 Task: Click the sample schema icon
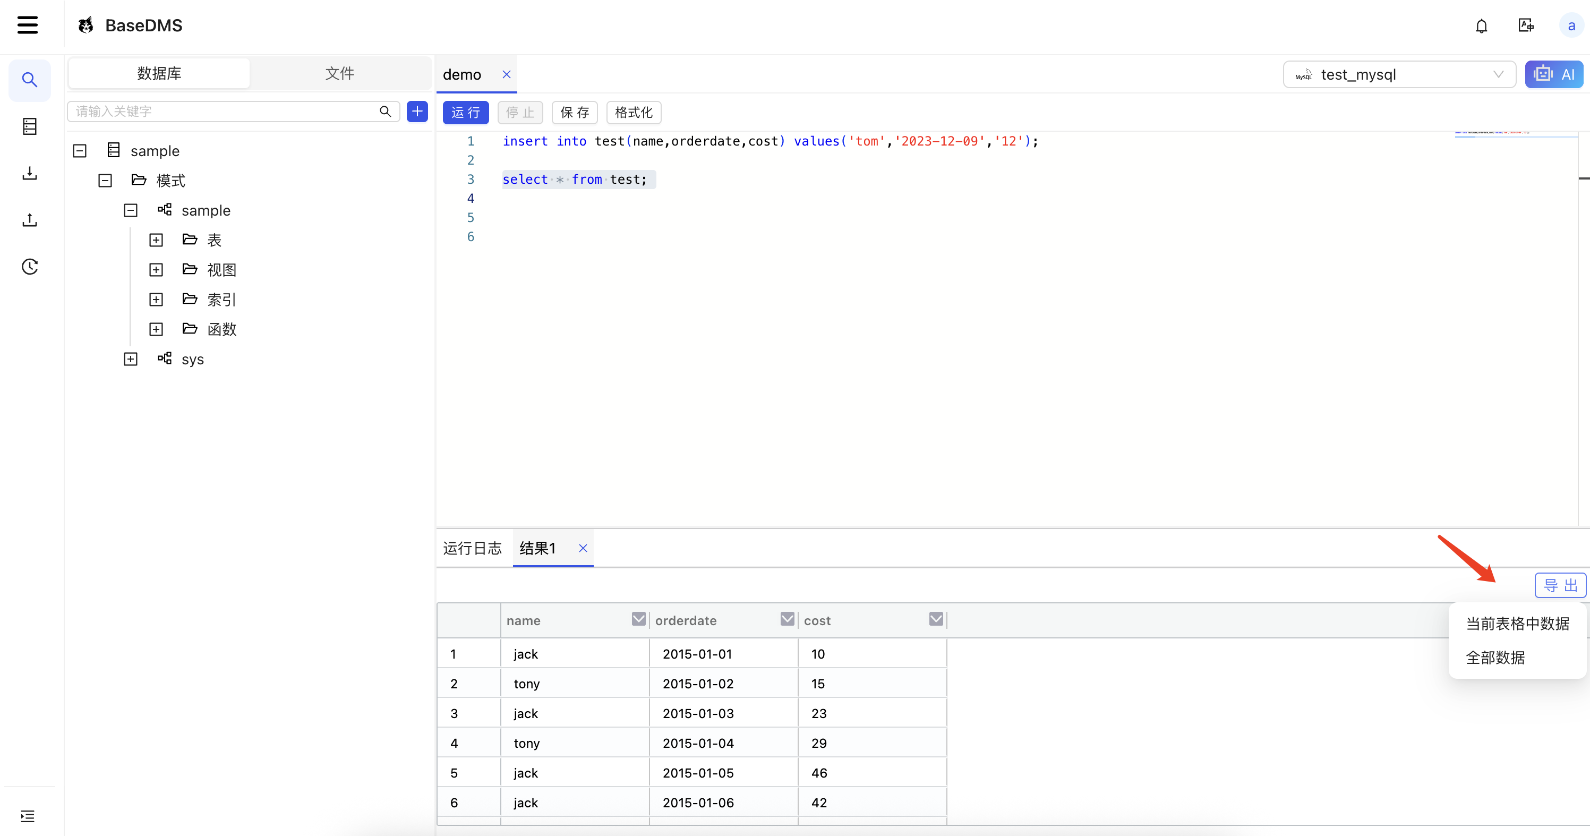pos(164,210)
